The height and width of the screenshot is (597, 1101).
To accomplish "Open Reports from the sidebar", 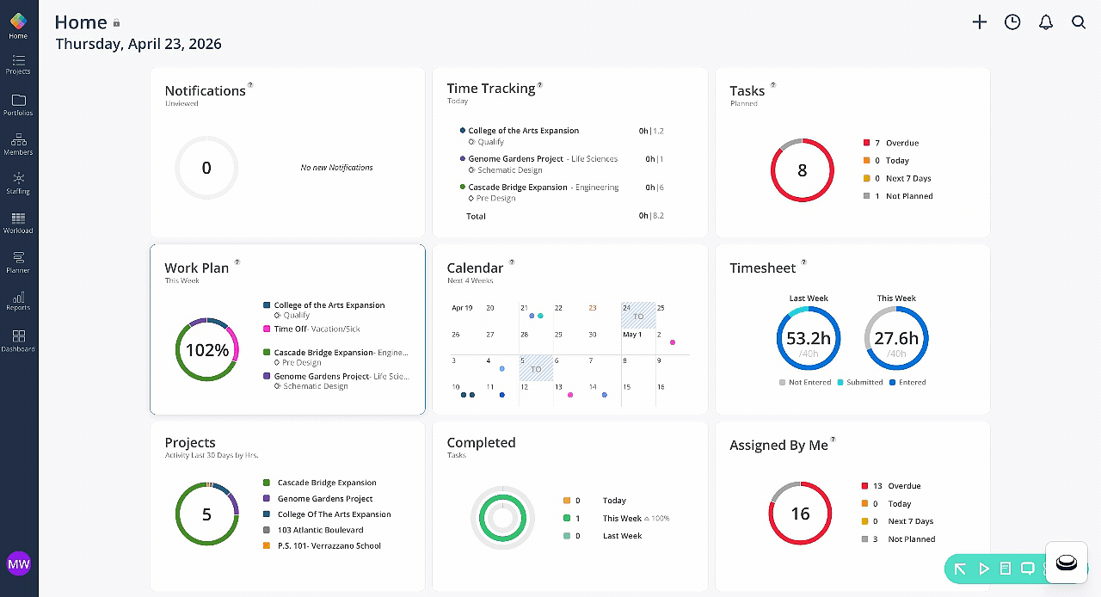I will coord(18,300).
